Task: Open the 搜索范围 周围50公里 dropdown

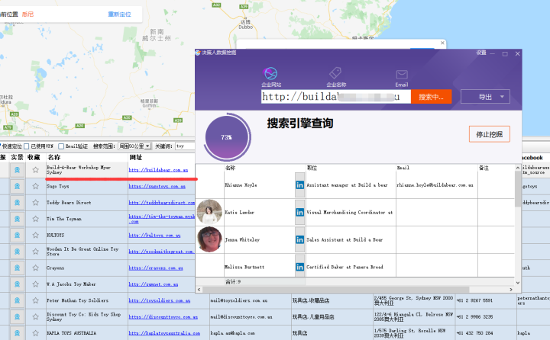Action: click(134, 146)
